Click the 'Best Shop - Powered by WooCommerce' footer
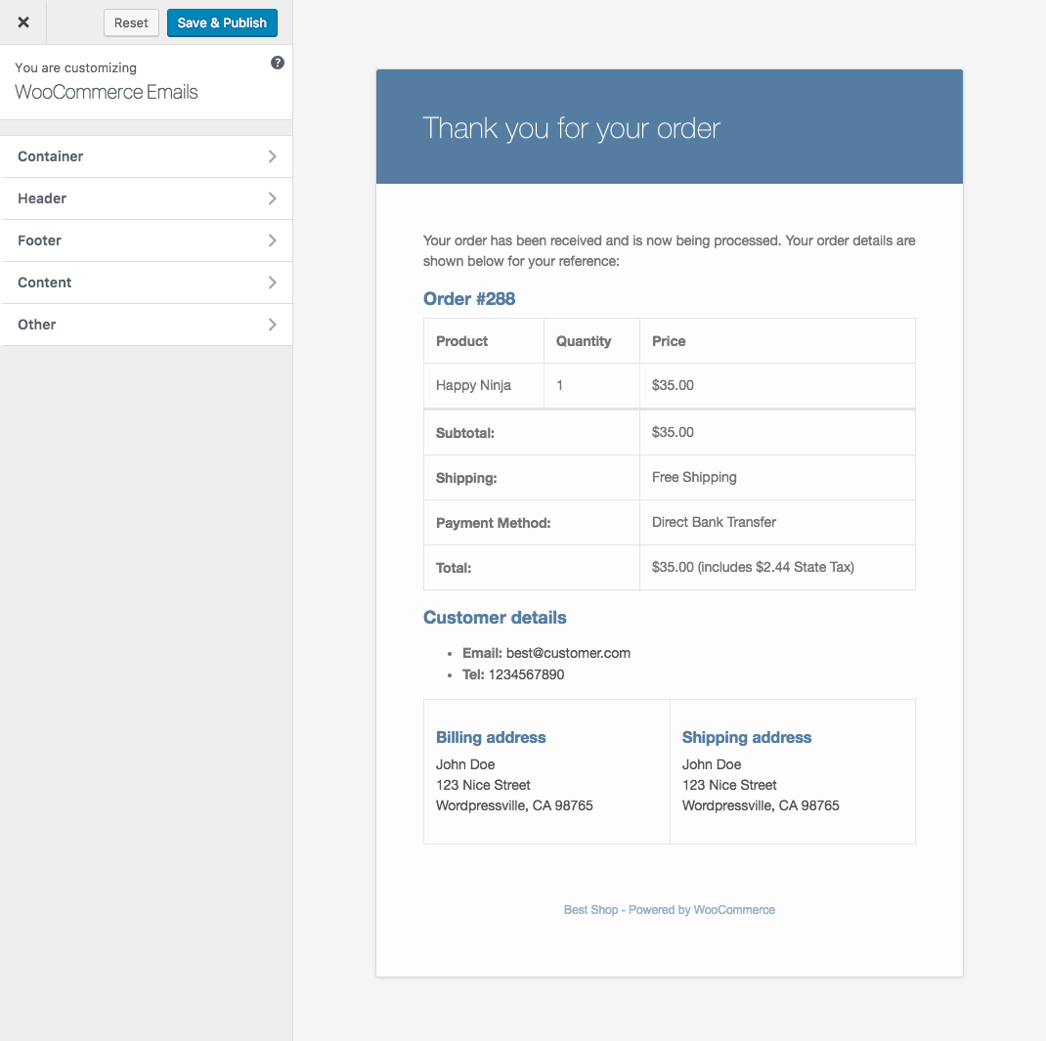This screenshot has width=1046, height=1041. [x=669, y=910]
